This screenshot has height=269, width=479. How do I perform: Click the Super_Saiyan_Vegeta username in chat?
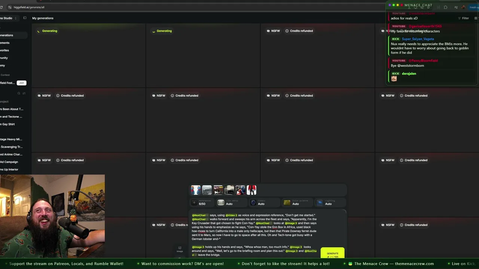click(418, 39)
